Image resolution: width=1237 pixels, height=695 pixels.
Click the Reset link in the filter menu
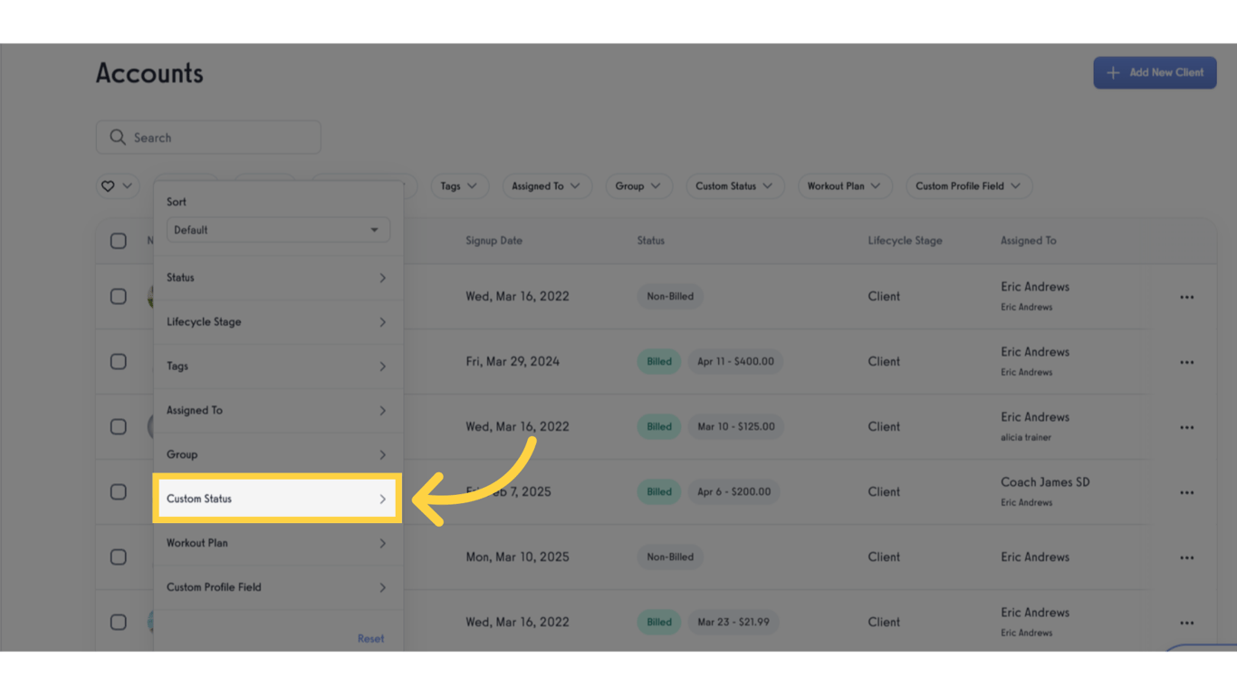(370, 638)
